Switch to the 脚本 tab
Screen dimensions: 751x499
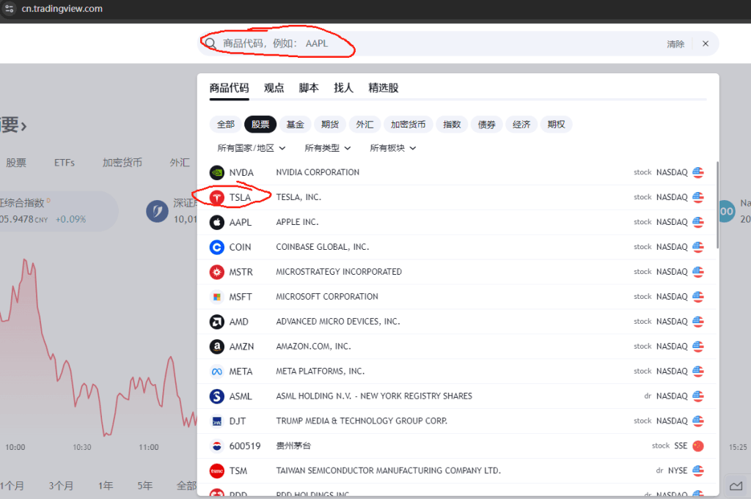309,88
